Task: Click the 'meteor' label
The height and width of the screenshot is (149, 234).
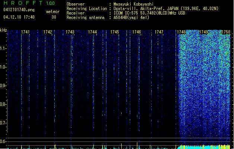Action: click(53, 12)
